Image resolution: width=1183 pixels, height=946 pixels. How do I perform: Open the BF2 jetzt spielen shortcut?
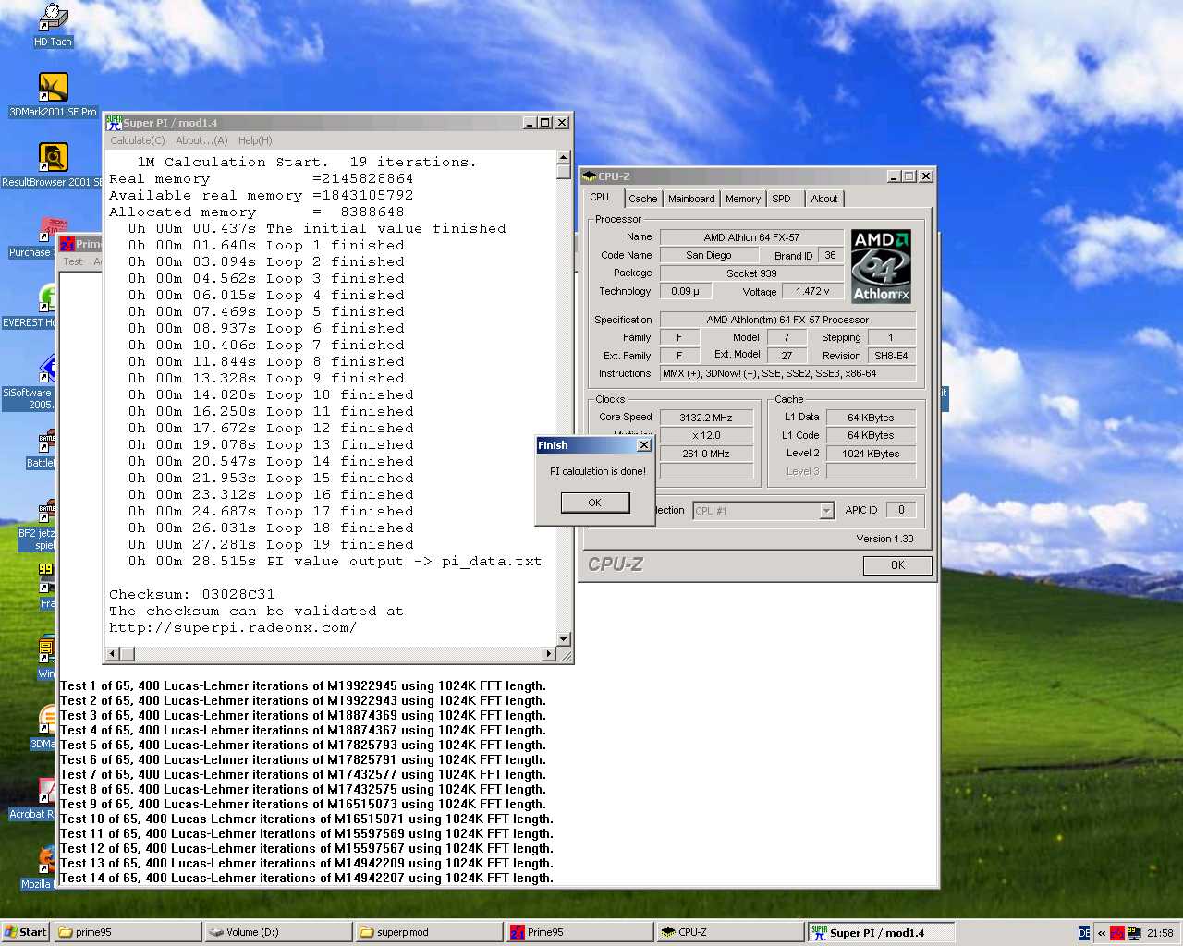37,525
